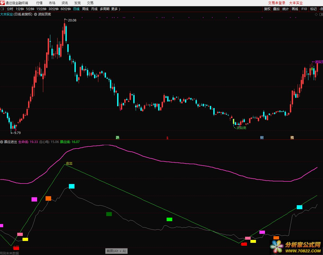
Task: Toggle the side panel icon before 分时
Action: tap(2, 9)
